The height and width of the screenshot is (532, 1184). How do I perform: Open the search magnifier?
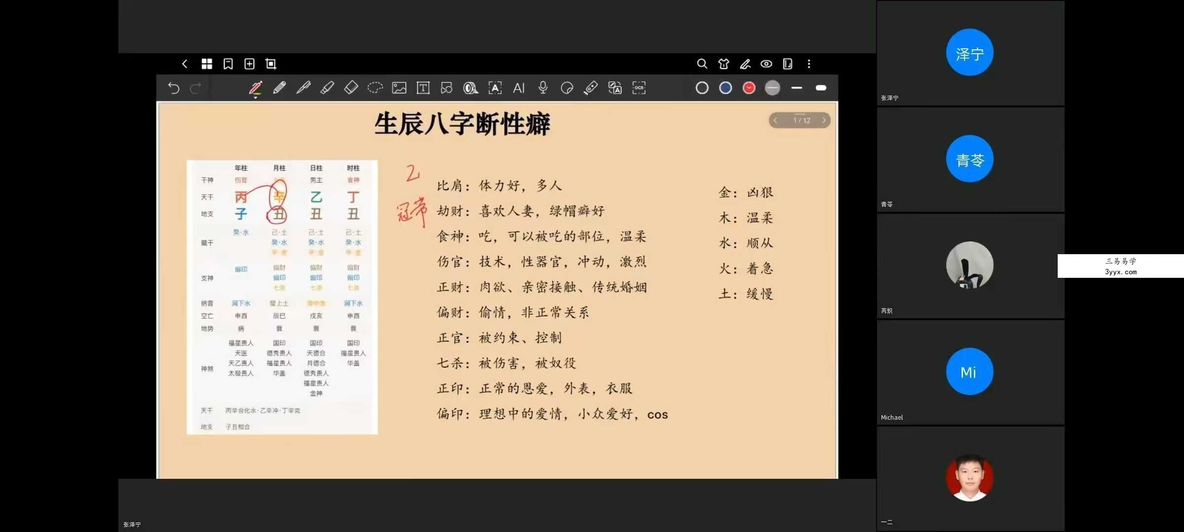pos(702,64)
